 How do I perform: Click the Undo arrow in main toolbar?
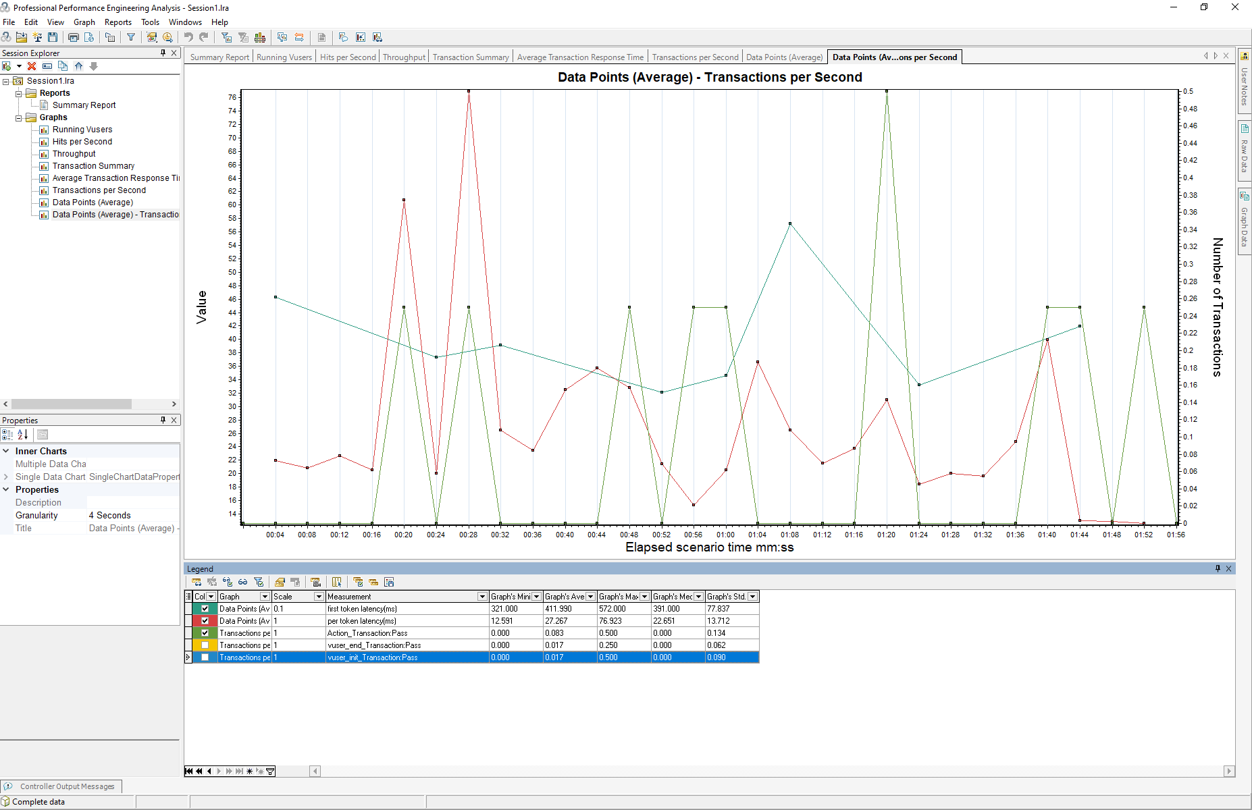point(188,38)
